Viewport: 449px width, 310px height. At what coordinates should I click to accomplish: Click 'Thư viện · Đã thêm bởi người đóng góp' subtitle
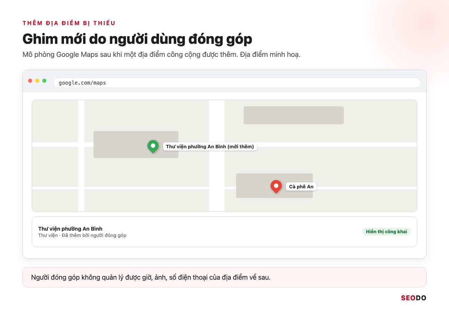point(82,235)
